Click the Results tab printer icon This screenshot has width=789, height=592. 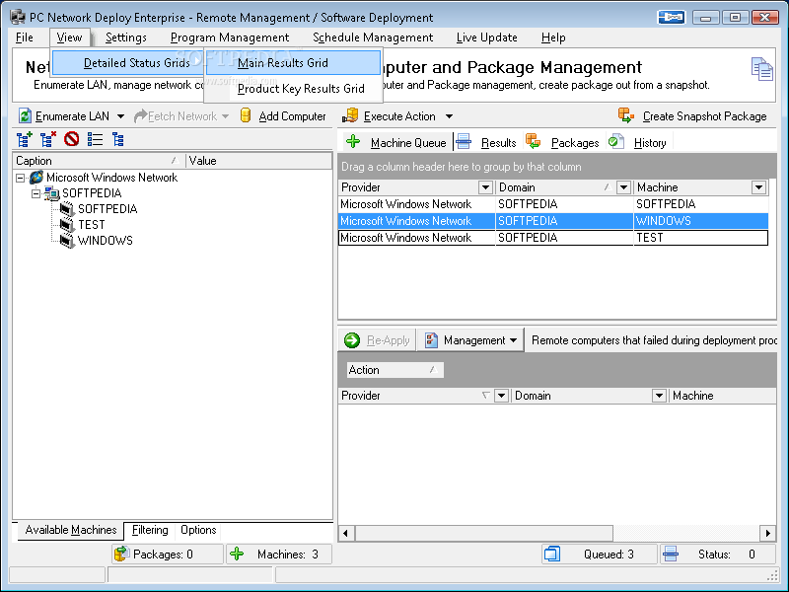(463, 142)
